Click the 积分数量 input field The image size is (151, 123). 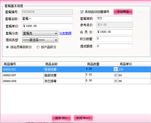(x=115, y=39)
